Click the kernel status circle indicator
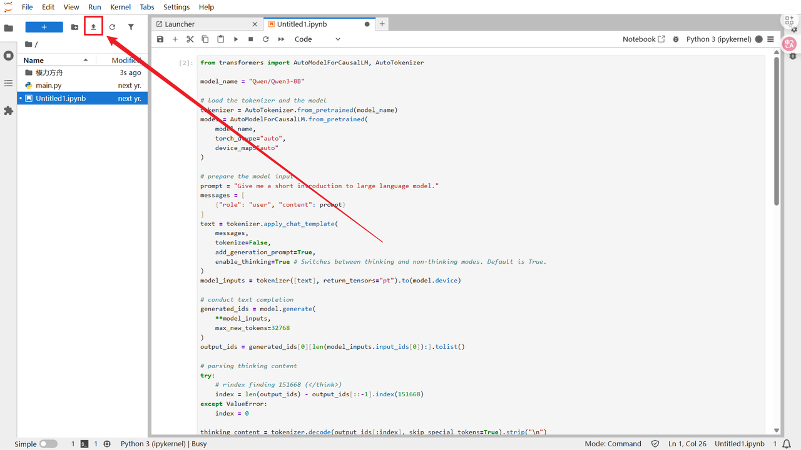This screenshot has height=450, width=801. 759,39
